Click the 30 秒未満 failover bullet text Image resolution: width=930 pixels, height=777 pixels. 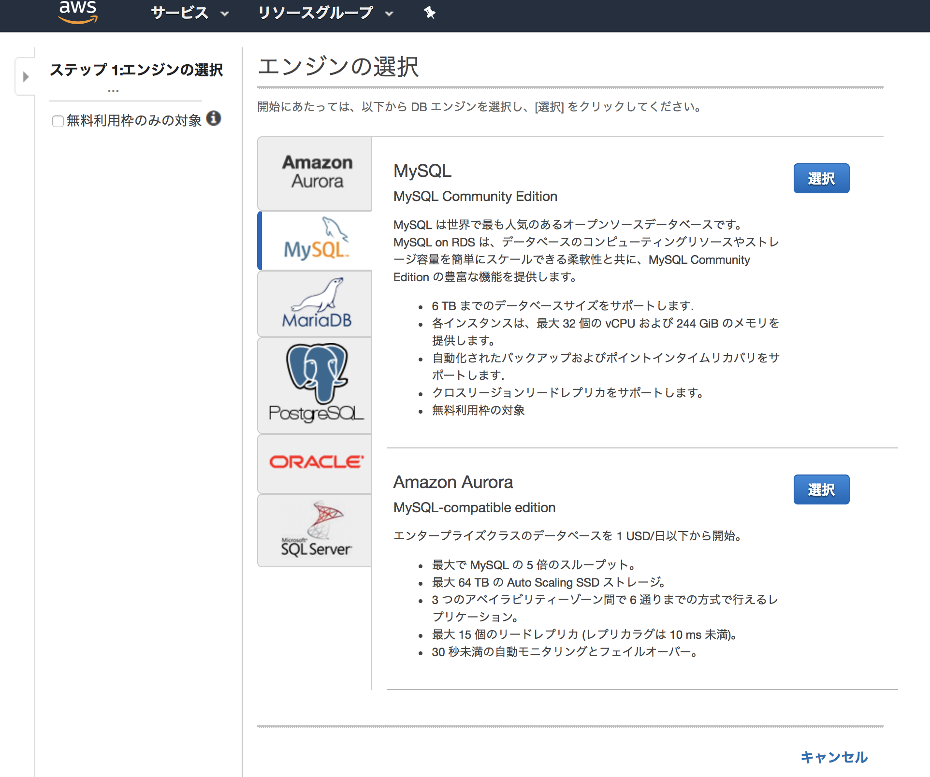tap(565, 652)
